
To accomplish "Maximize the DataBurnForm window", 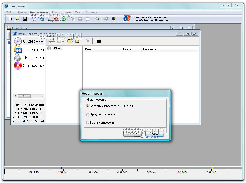I will pyautogui.click(x=187, y=34).
